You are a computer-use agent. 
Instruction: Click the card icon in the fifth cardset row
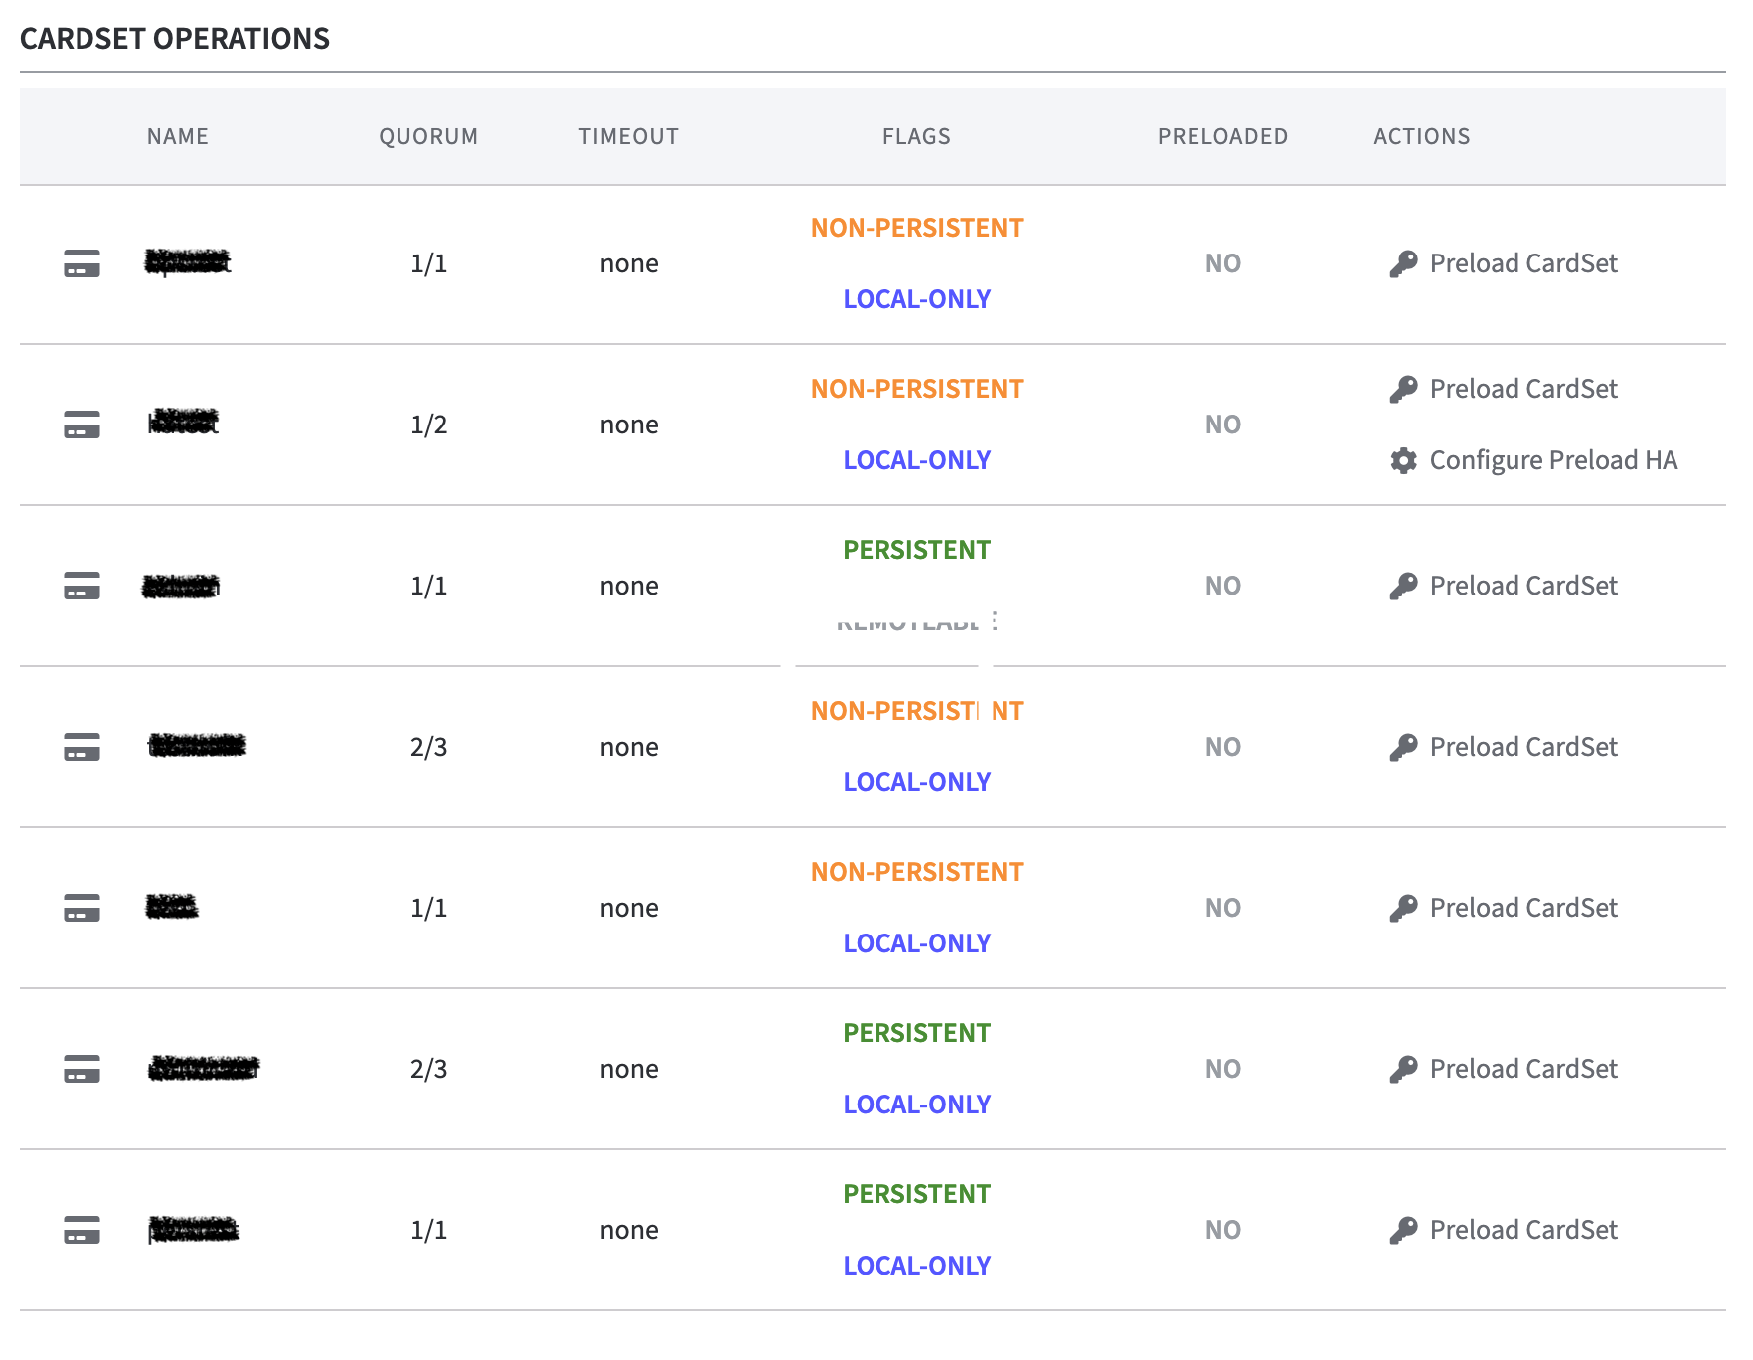[81, 908]
